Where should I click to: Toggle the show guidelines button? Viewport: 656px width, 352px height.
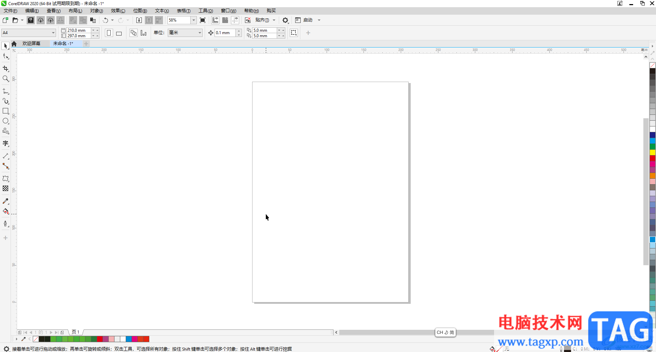[235, 20]
